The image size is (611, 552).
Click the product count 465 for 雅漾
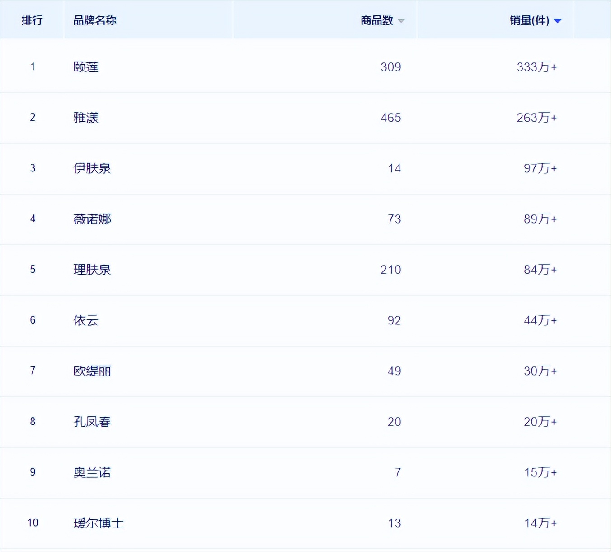[x=391, y=118]
